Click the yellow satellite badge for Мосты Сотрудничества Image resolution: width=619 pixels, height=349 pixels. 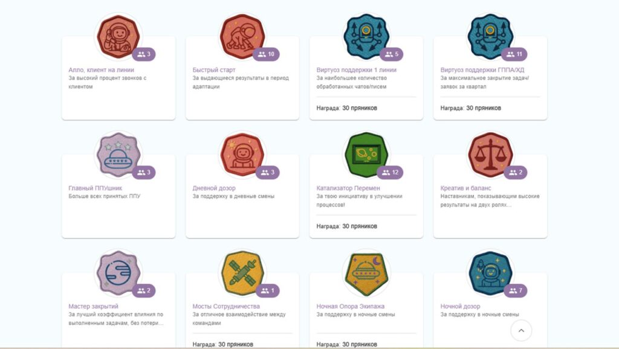click(242, 272)
